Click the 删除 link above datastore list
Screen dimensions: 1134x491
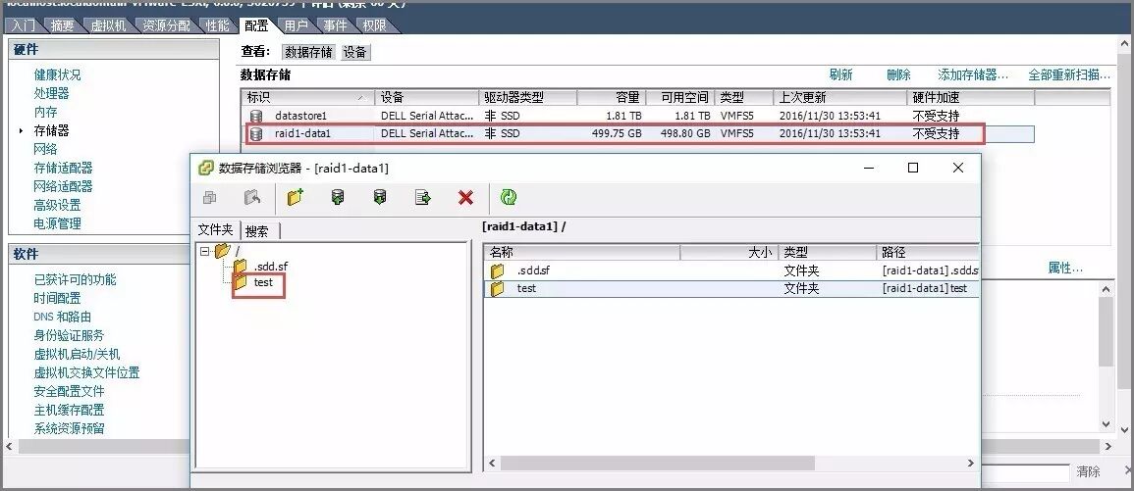[899, 74]
